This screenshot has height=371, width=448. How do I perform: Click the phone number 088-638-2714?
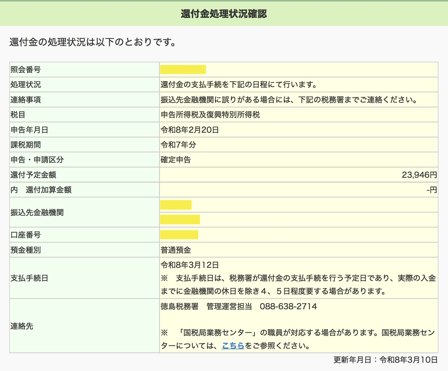click(288, 307)
